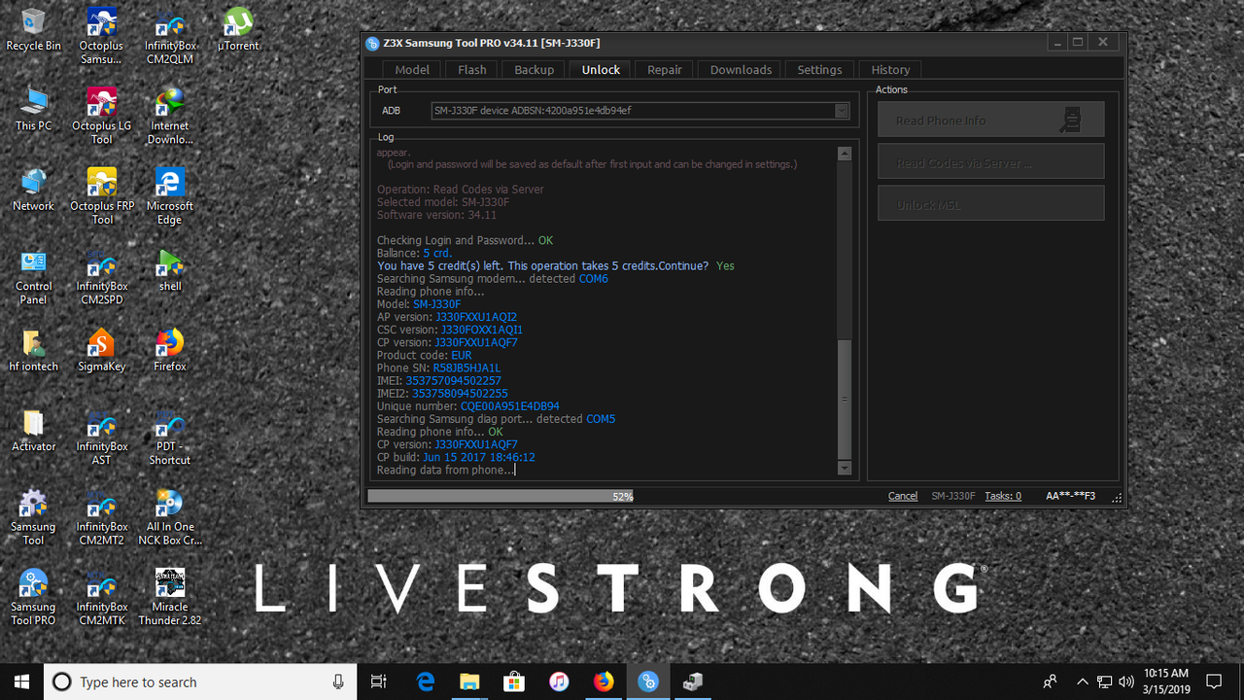Open the Windows Start menu

[21, 682]
